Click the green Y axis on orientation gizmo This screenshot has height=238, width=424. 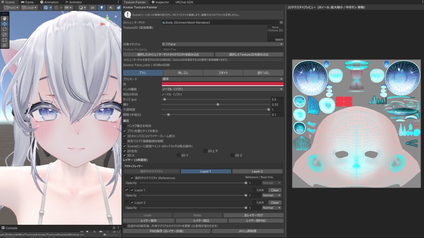click(107, 19)
